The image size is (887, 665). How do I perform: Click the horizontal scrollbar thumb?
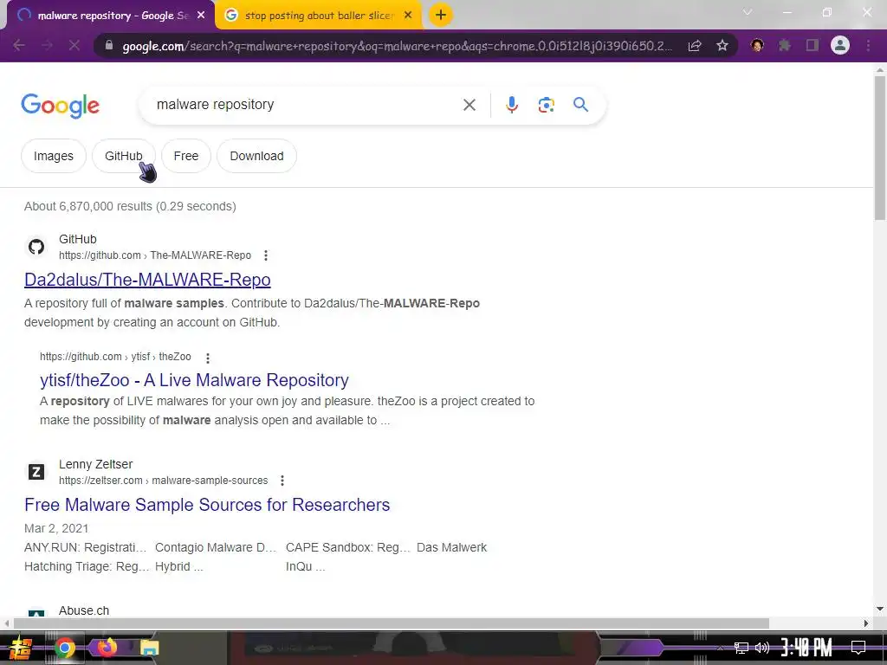(391, 623)
